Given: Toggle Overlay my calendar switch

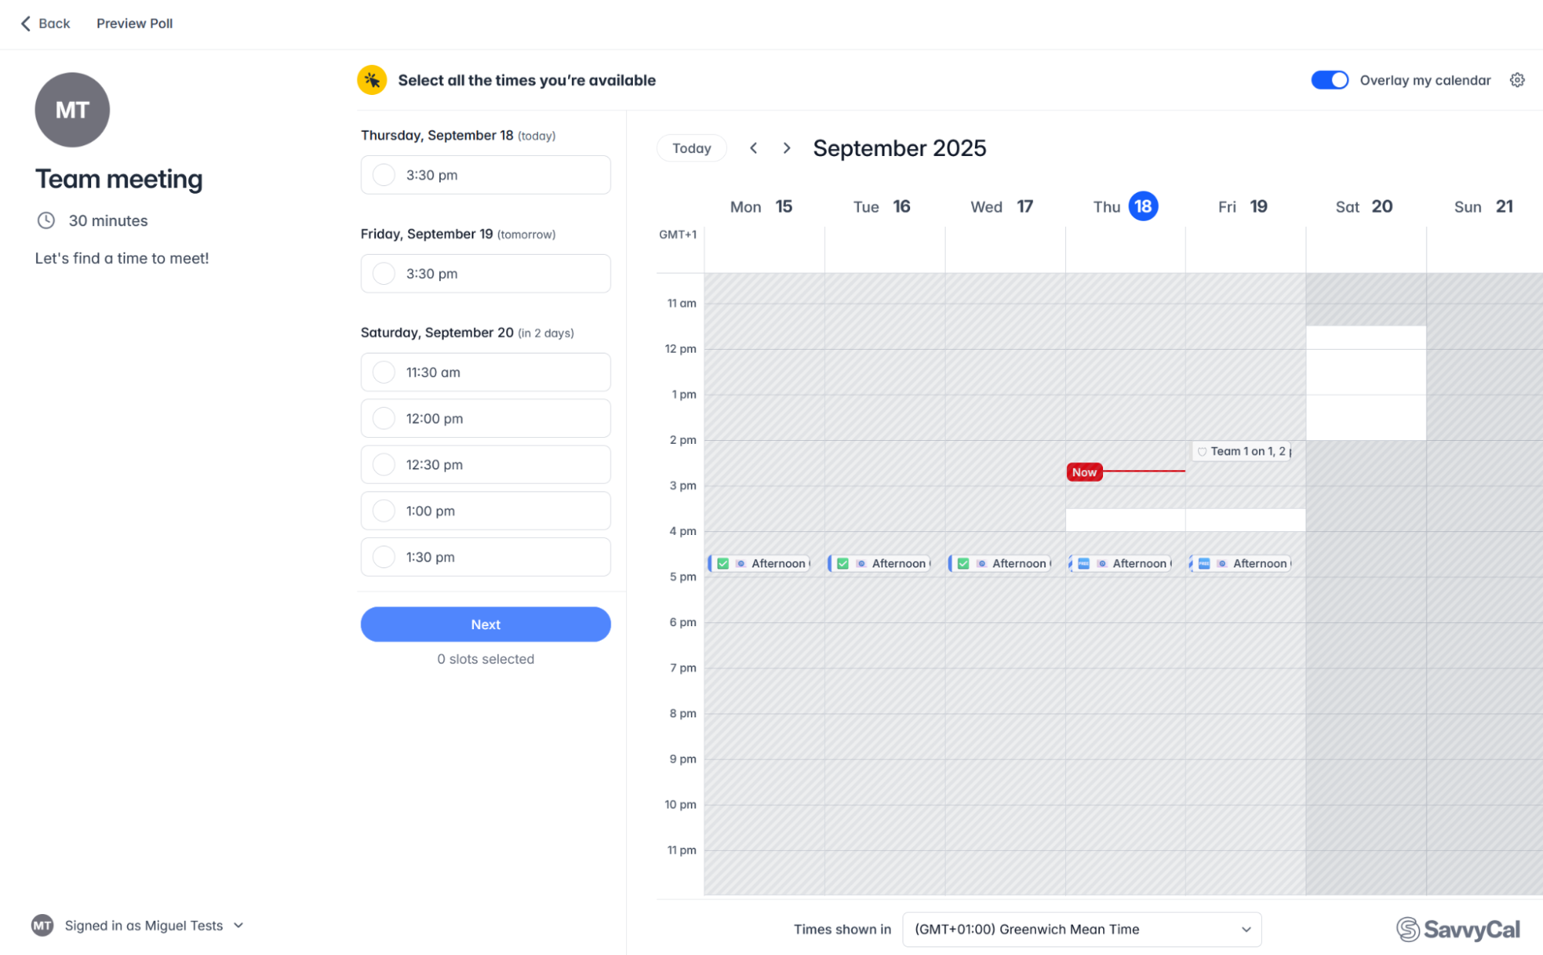Looking at the screenshot, I should [x=1329, y=80].
